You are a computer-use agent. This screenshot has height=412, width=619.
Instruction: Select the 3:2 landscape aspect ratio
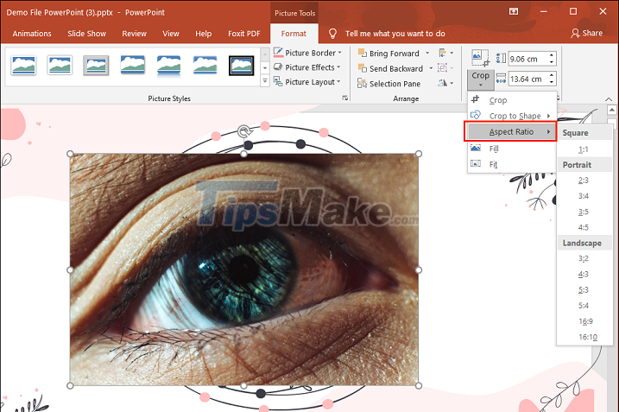coord(584,258)
